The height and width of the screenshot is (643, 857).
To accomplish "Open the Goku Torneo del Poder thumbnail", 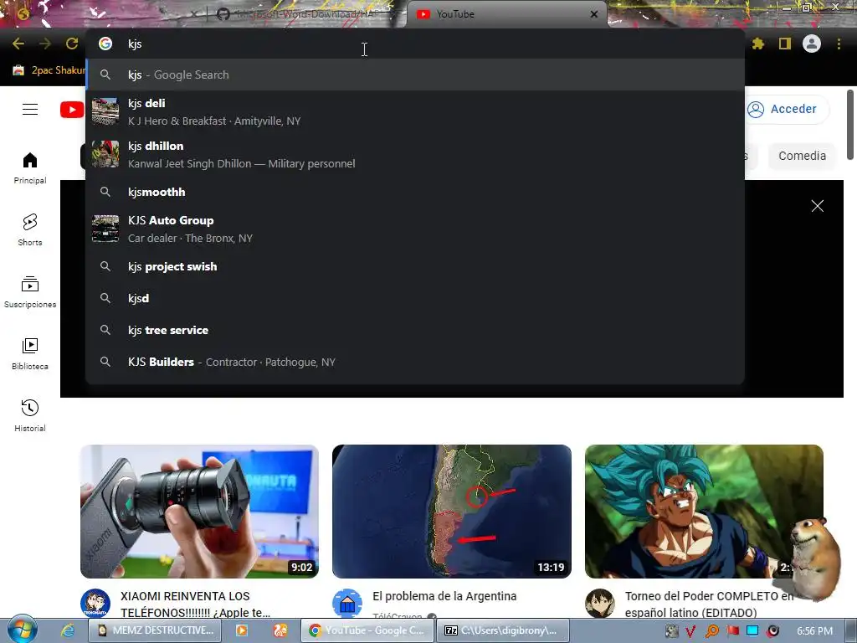I will coord(704,512).
